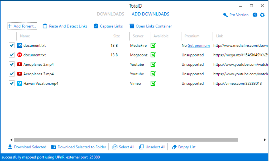Viewport: 269px width, 161px height.
Task: Open the Get premium link
Action: 199,45
